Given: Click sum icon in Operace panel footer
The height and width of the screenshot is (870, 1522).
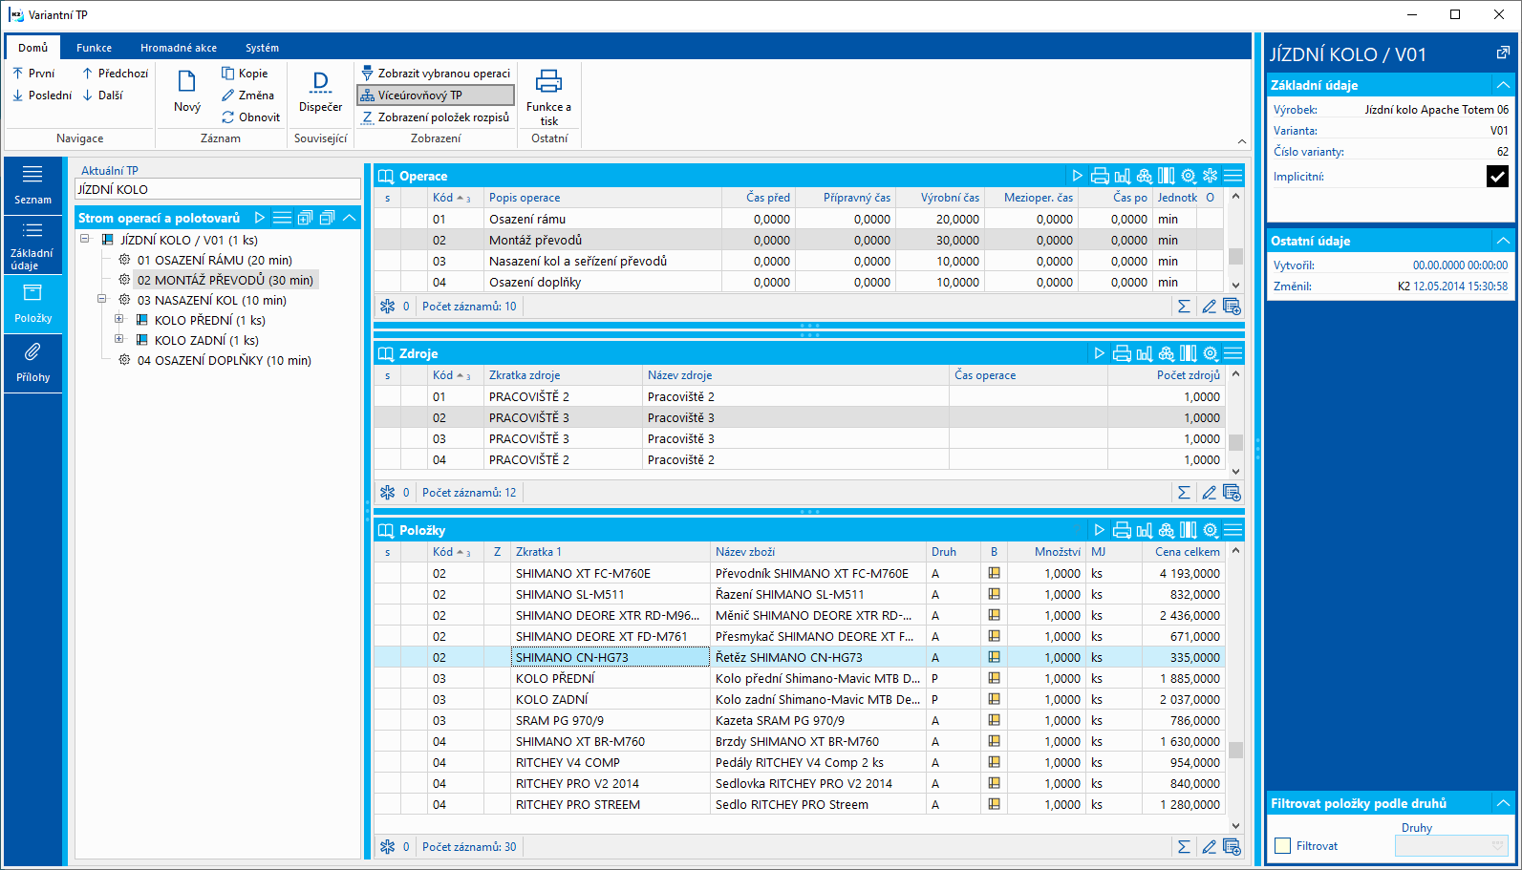Looking at the screenshot, I should (x=1184, y=307).
